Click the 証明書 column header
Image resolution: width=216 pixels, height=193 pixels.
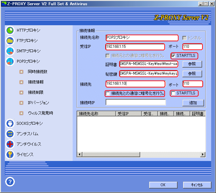tap(198, 114)
